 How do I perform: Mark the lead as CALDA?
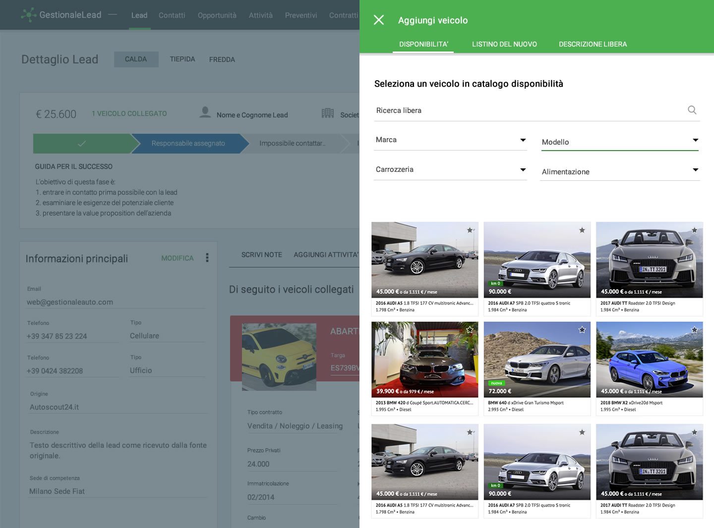point(136,59)
